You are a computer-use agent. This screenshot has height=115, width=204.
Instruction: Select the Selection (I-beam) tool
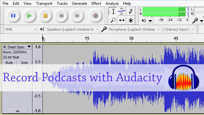pyautogui.click(x=113, y=11)
